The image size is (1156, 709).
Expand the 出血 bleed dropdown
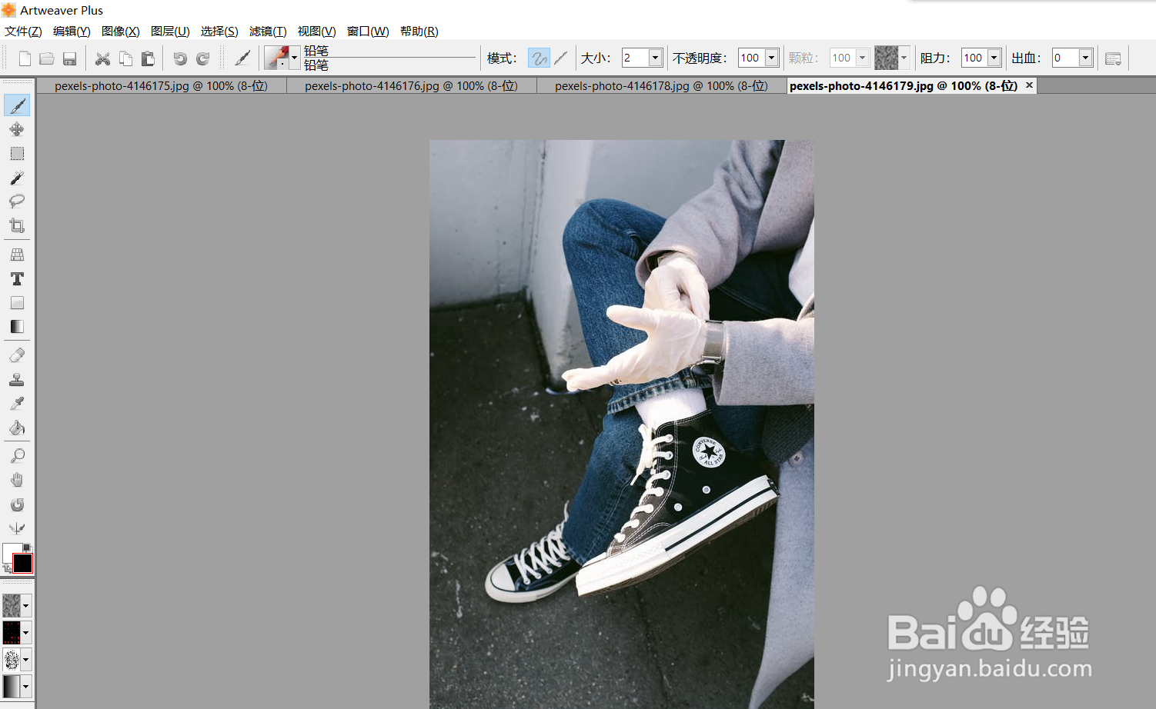point(1085,58)
